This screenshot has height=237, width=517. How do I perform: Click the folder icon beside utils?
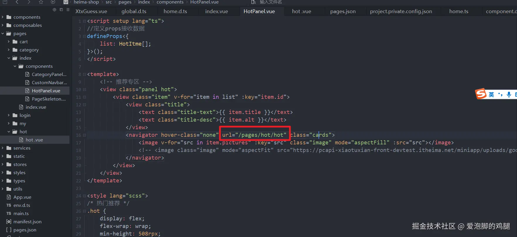pyautogui.click(x=9, y=189)
